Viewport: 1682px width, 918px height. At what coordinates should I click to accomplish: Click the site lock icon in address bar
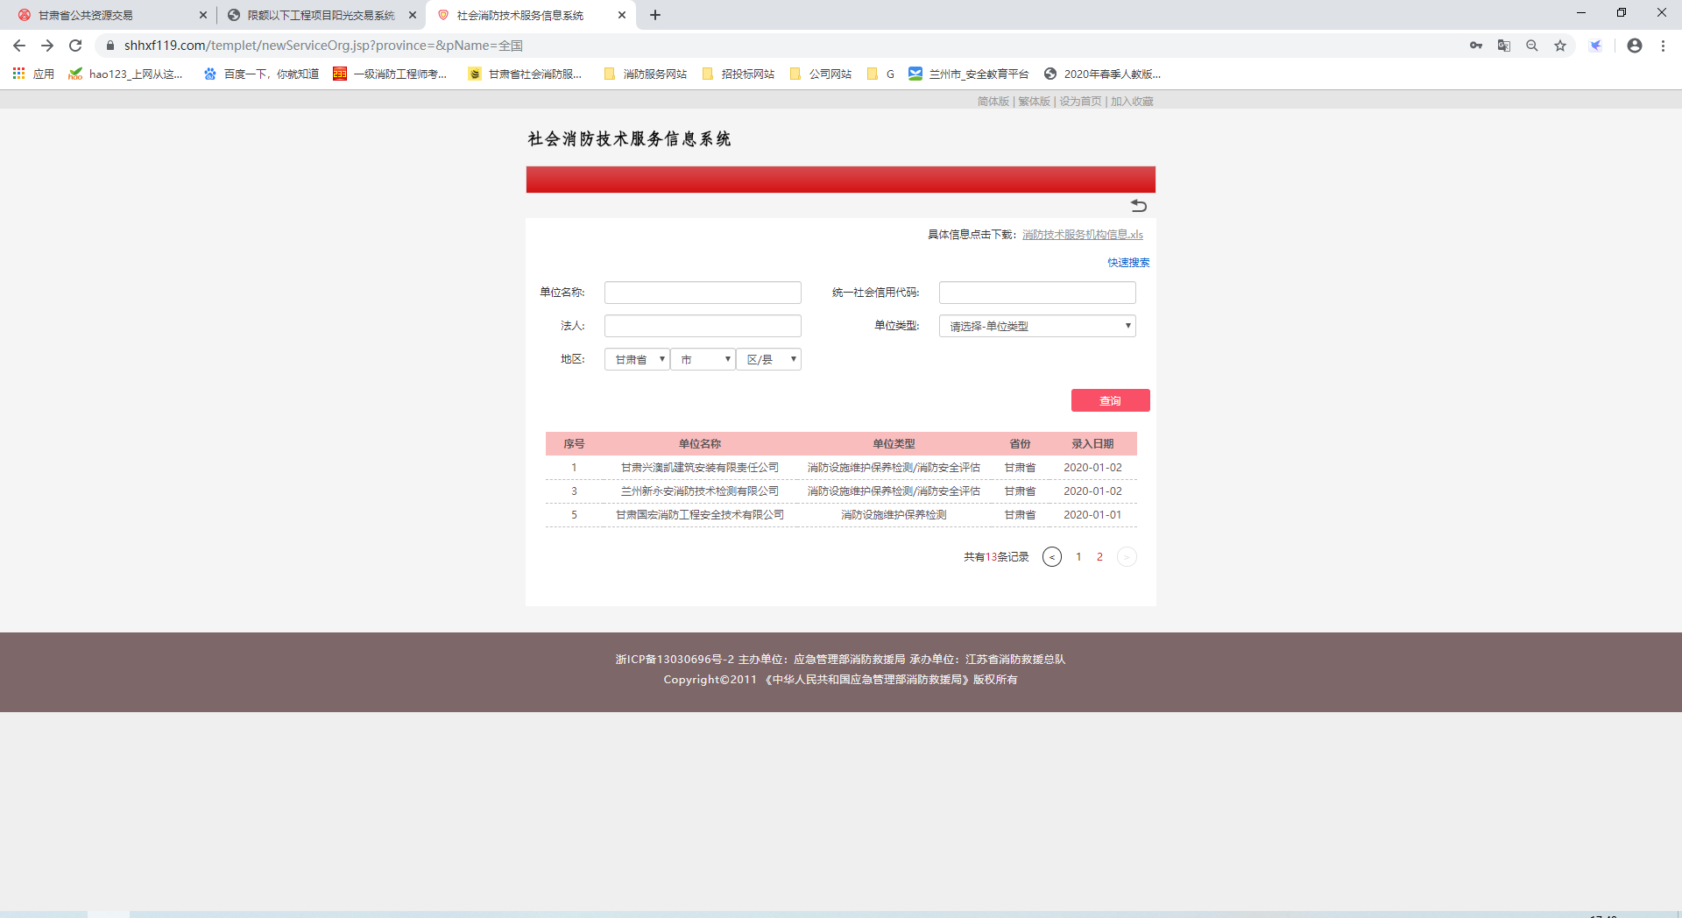[x=110, y=46]
